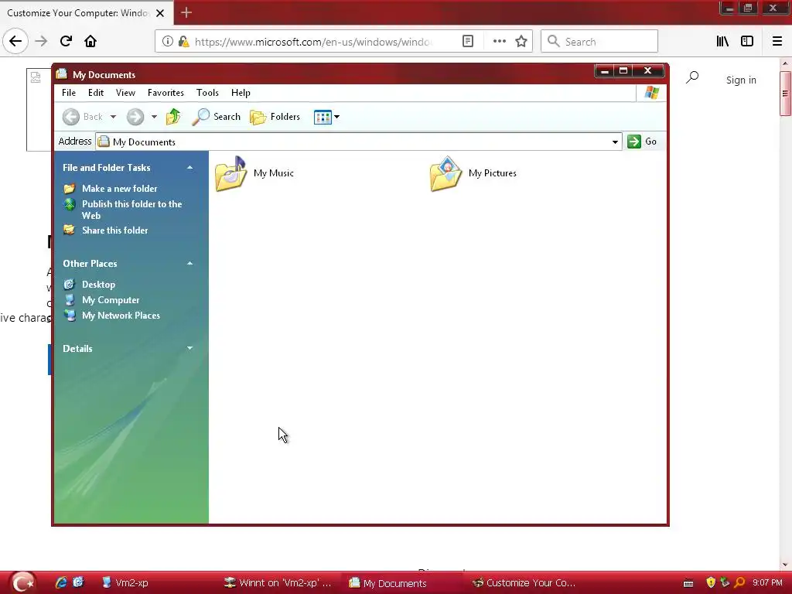The width and height of the screenshot is (792, 594).
Task: Click the Windows flag logo in Explorer
Action: click(x=651, y=93)
